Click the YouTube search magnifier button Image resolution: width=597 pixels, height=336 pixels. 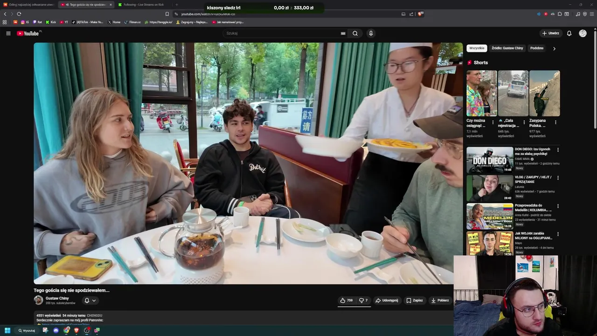tap(355, 34)
